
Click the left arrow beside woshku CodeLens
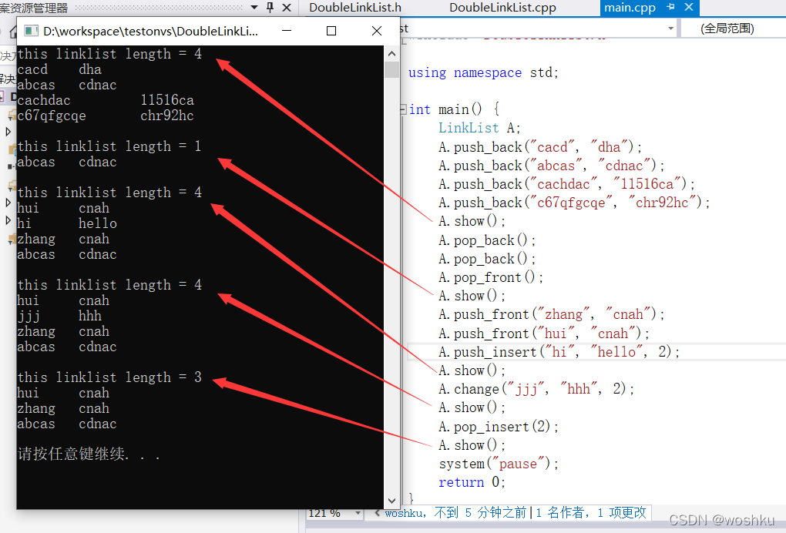click(x=378, y=512)
